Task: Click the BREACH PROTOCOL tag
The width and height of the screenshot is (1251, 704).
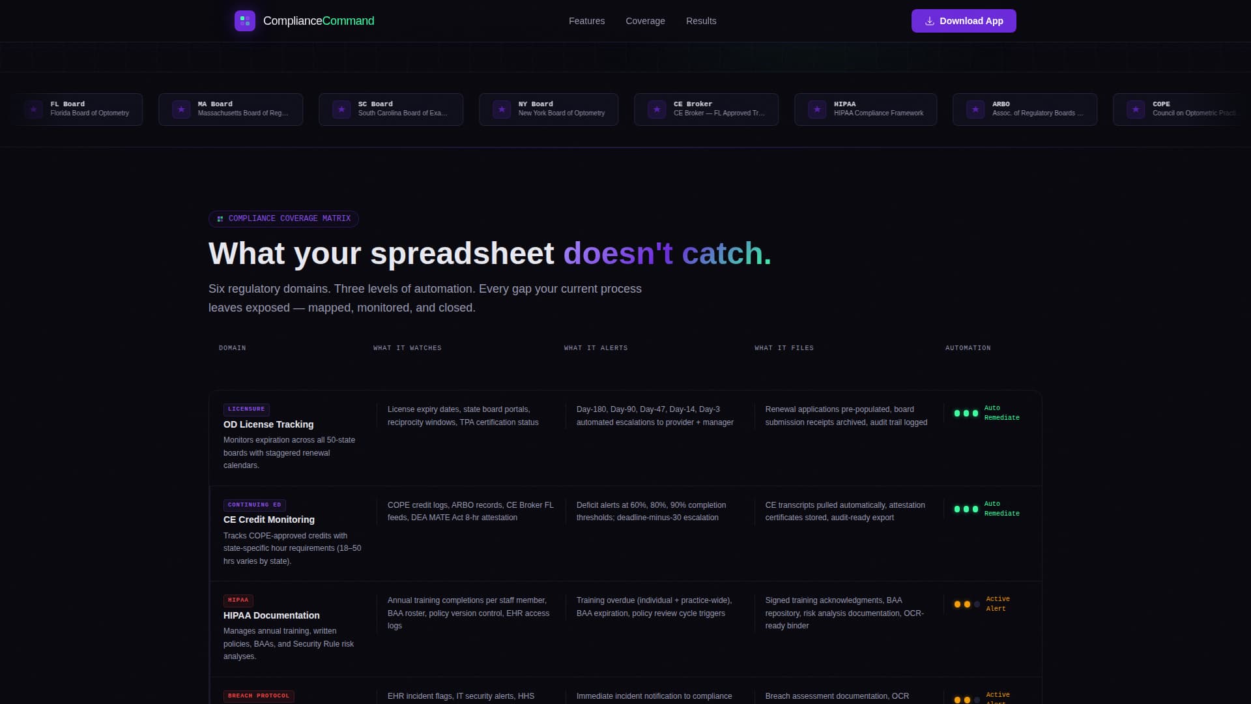Action: pyautogui.click(x=259, y=696)
